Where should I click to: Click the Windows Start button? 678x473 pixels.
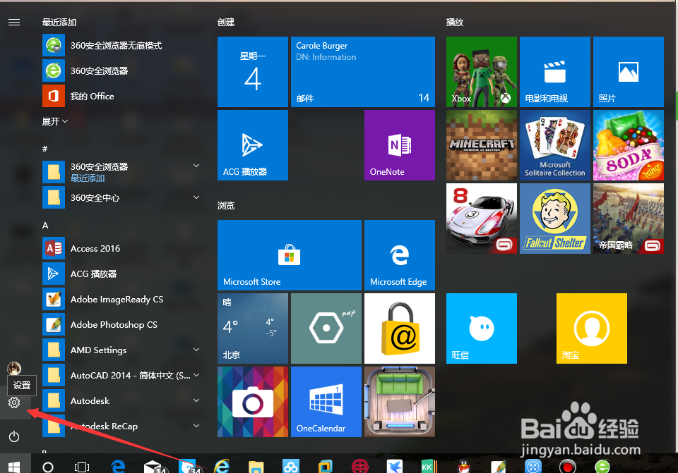tap(14, 467)
